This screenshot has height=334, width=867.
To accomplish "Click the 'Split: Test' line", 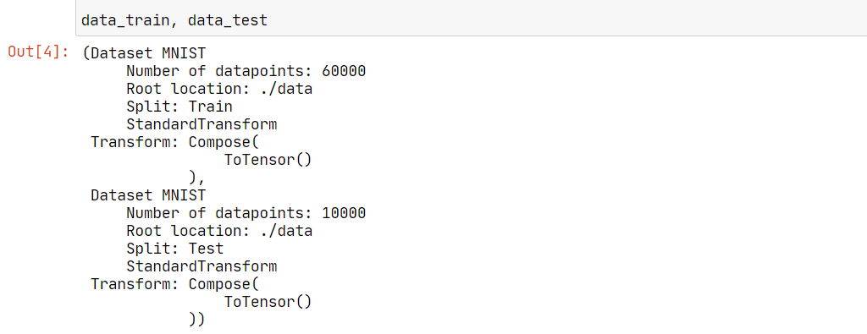I will tap(174, 249).
